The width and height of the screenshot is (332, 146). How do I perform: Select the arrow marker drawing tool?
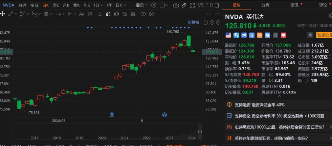(70, 14)
